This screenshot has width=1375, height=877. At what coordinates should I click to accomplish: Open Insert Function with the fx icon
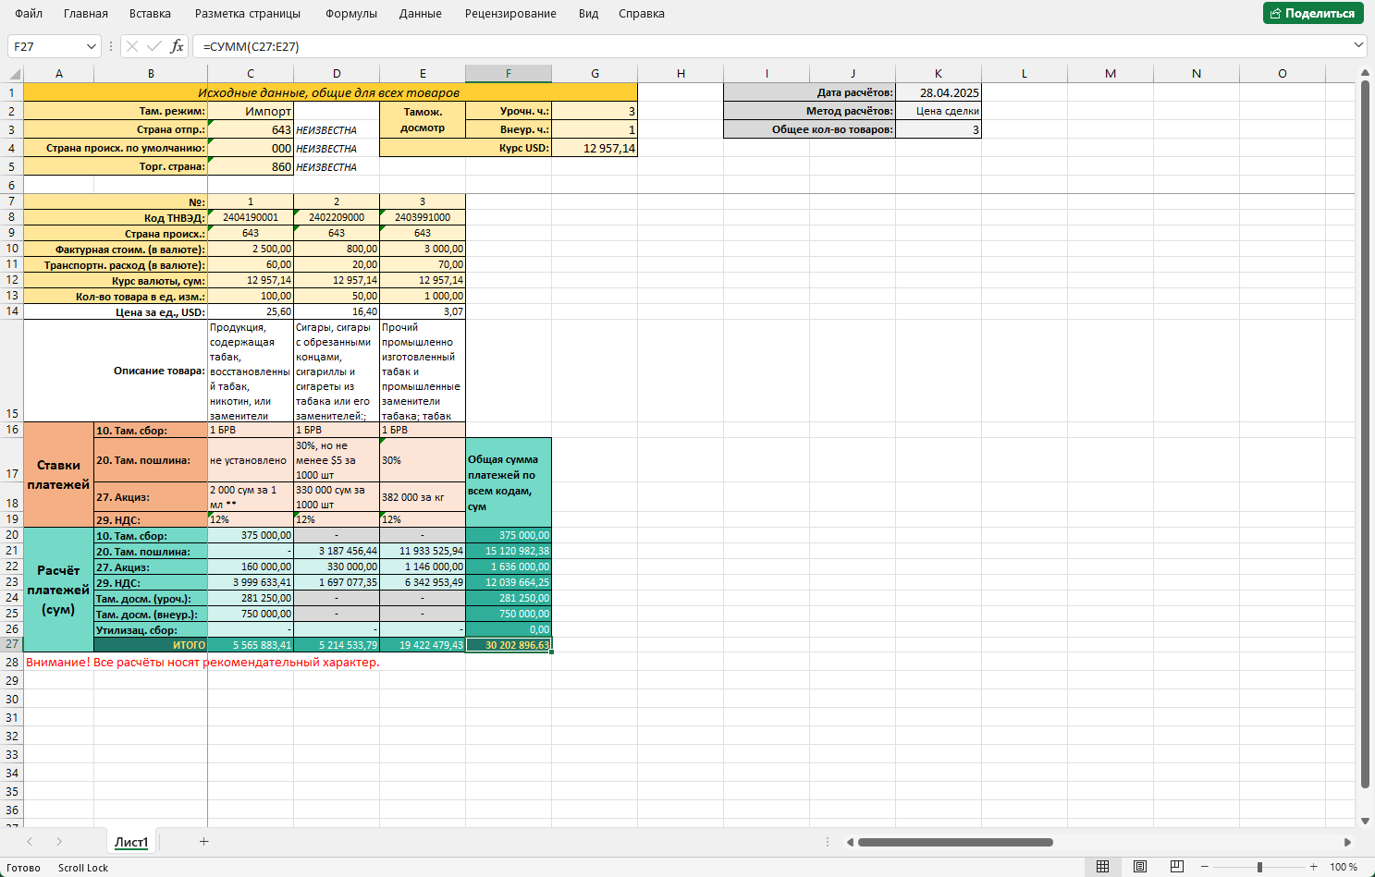tap(177, 46)
